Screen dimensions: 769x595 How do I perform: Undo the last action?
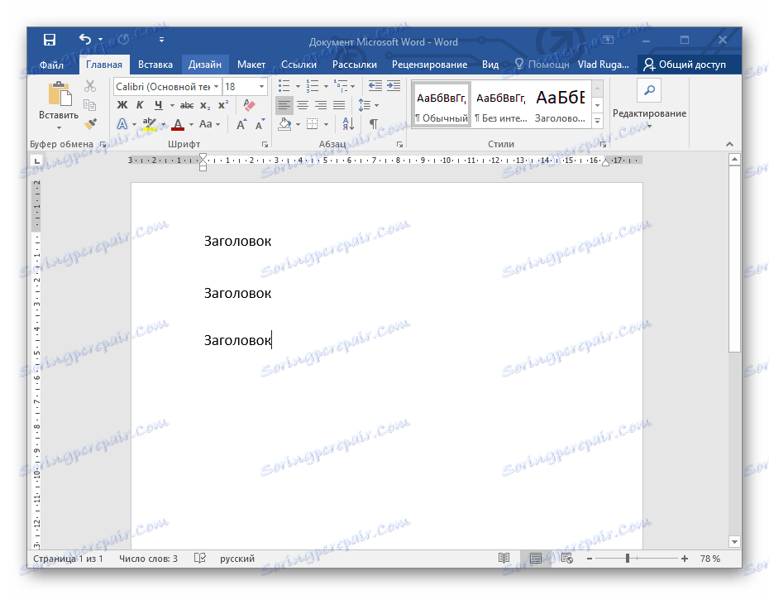tap(85, 39)
